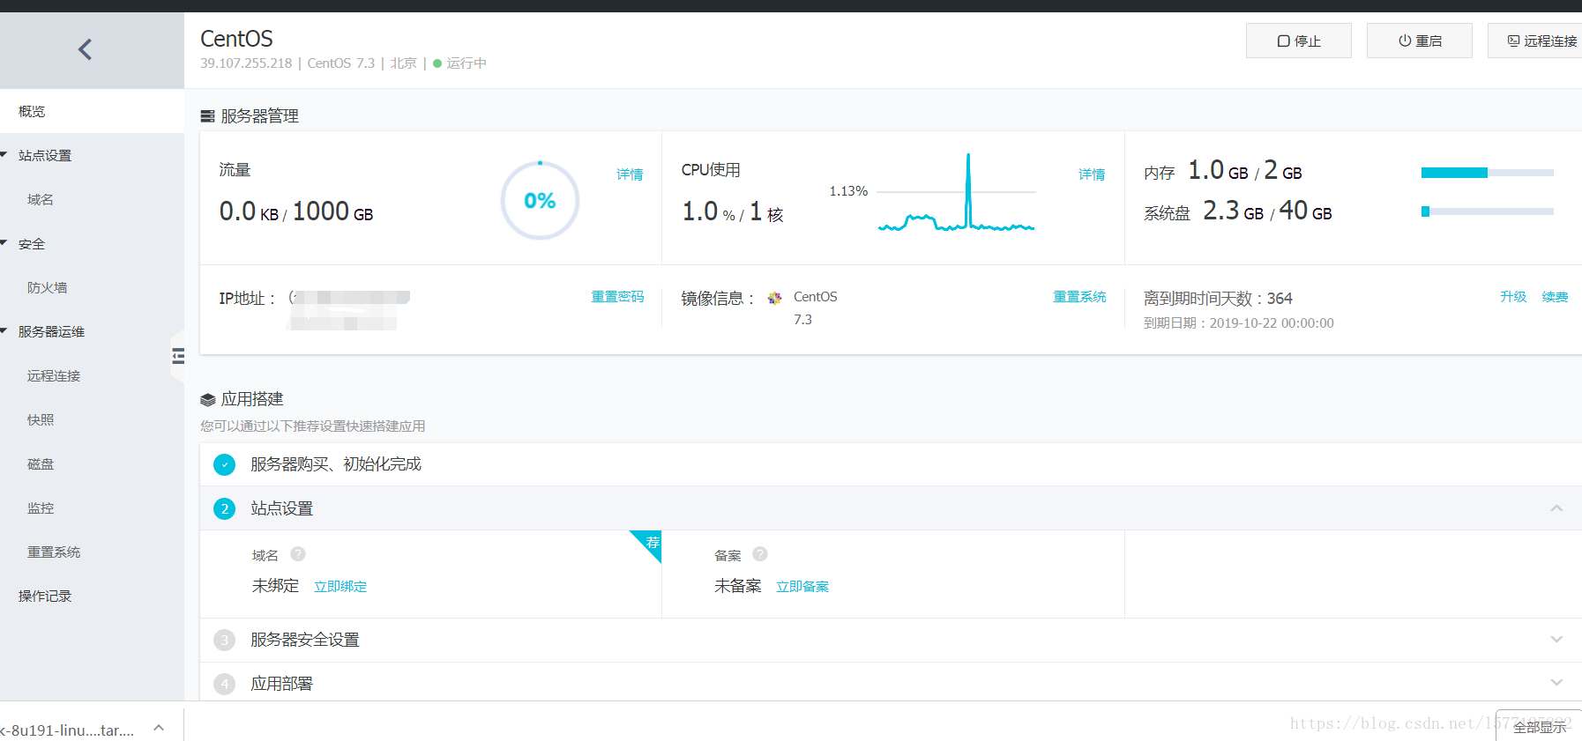The width and height of the screenshot is (1582, 741).
Task: Click the 未备案 status text
Action: (x=737, y=586)
